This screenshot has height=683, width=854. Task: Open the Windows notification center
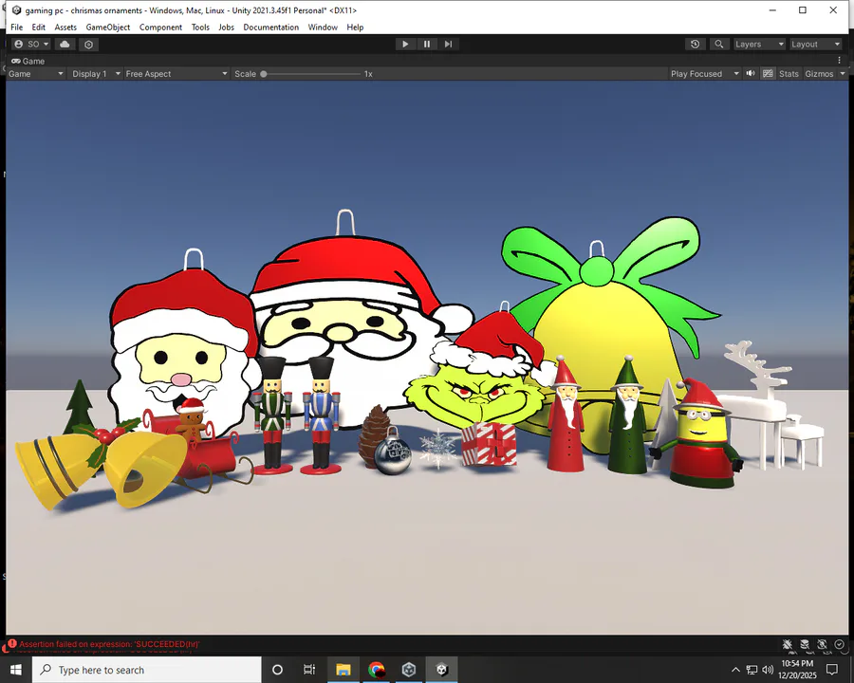[x=832, y=670]
